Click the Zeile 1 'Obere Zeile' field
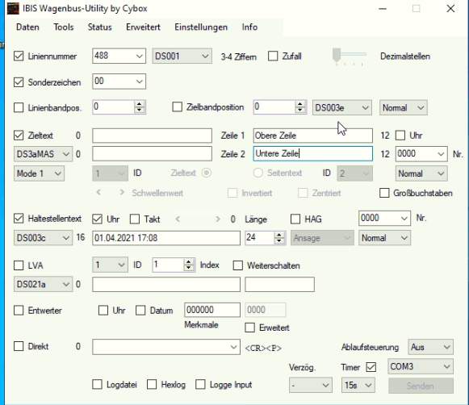469x405 pixels. point(313,136)
